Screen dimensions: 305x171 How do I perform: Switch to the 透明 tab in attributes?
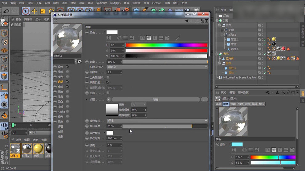[233, 104]
